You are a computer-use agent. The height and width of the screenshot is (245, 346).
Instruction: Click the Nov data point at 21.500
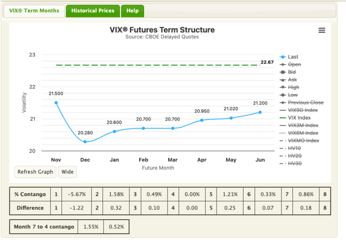point(56,103)
